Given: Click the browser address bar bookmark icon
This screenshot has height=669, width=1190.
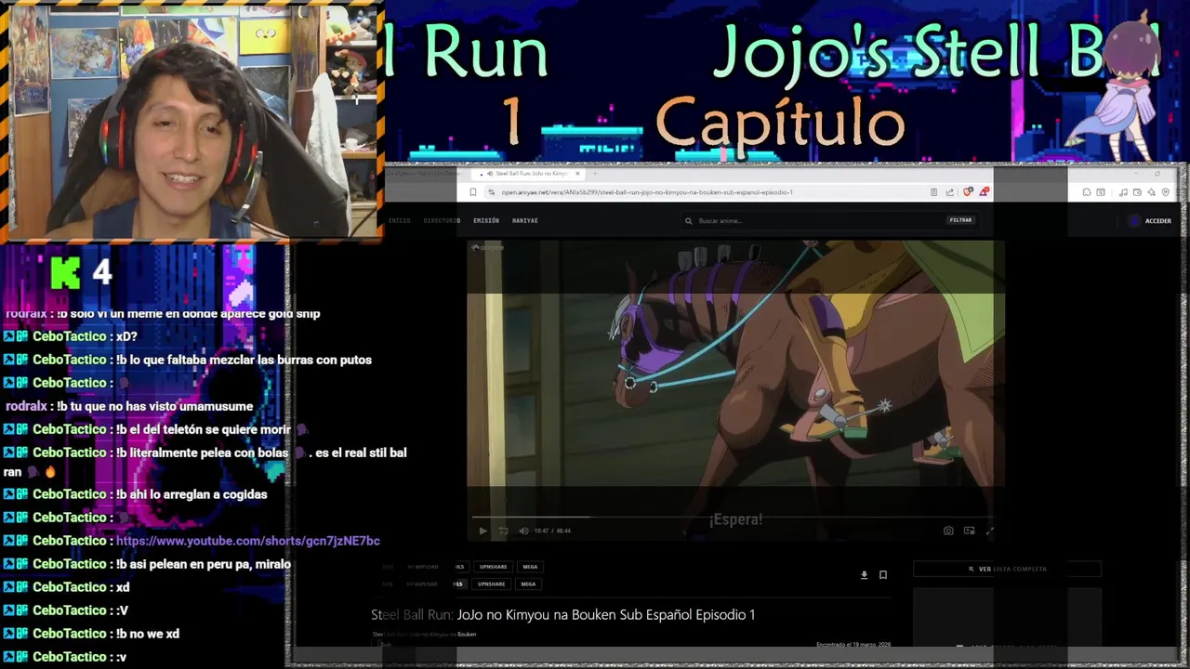Looking at the screenshot, I should click(x=473, y=192).
